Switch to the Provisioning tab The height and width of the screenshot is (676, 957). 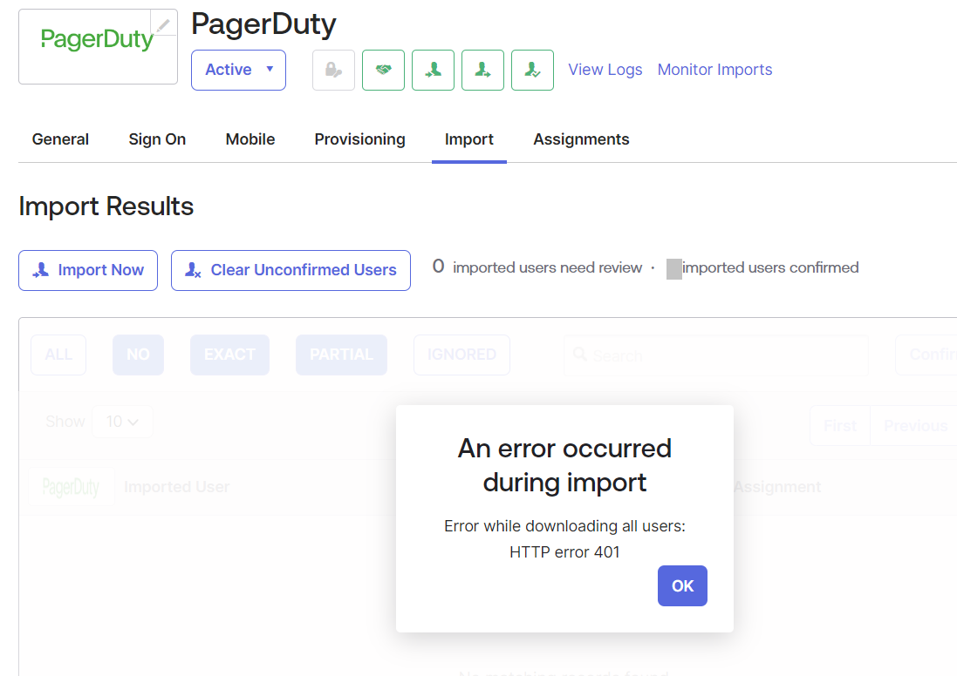pyautogui.click(x=359, y=139)
